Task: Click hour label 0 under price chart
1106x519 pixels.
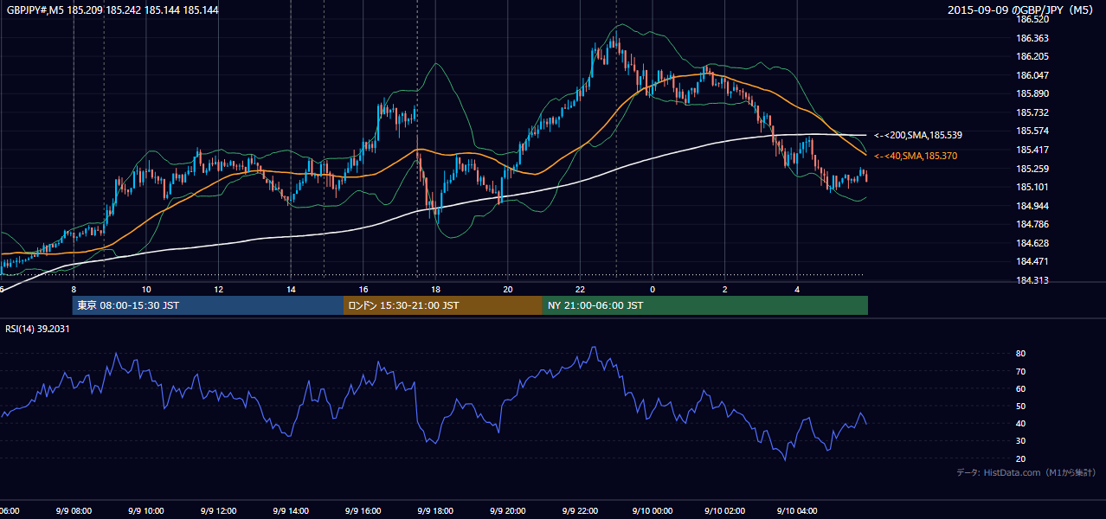Action: coord(653,289)
